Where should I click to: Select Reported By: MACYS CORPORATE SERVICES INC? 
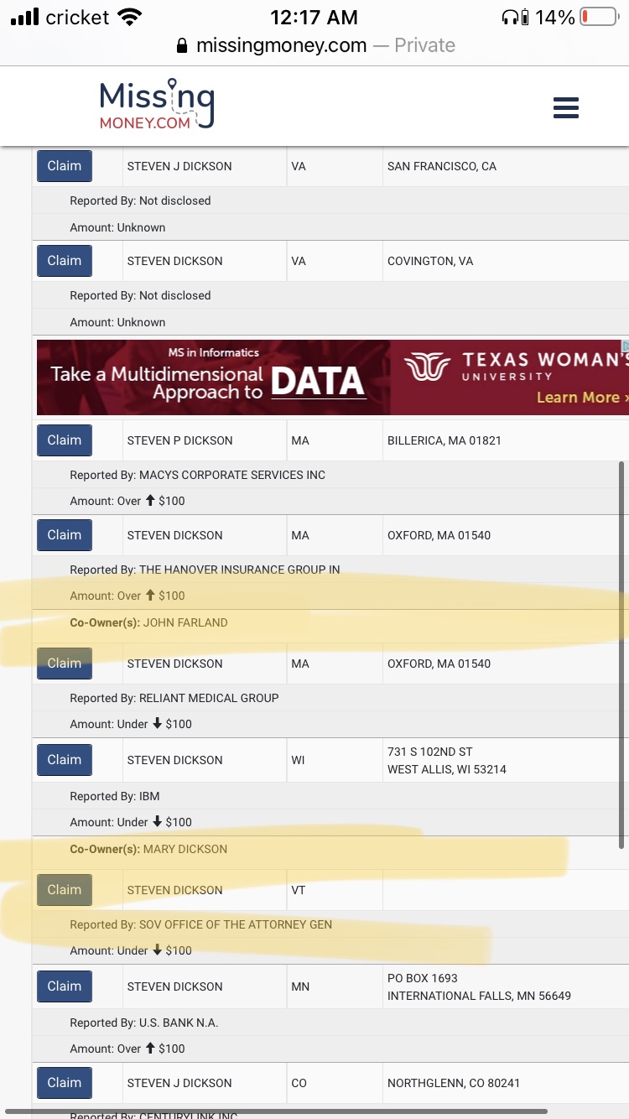click(197, 475)
